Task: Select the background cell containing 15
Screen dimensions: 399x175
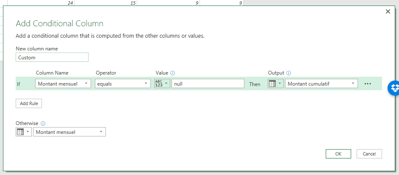Action: pos(106,3)
